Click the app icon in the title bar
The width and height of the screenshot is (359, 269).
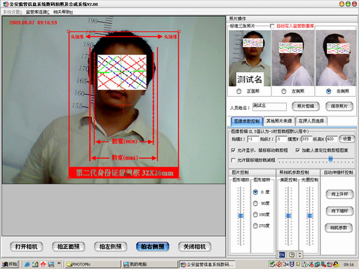click(x=6, y=4)
